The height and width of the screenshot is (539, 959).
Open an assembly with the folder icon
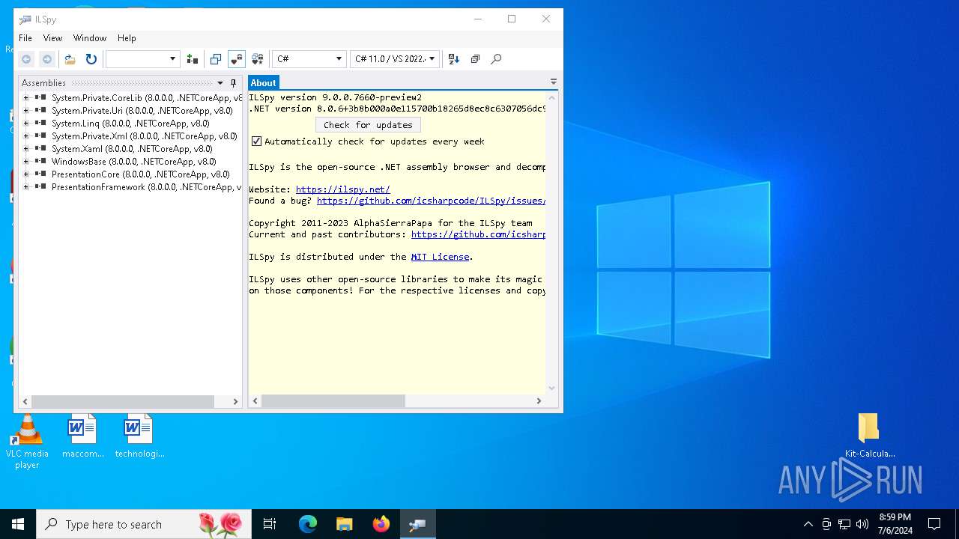point(70,59)
